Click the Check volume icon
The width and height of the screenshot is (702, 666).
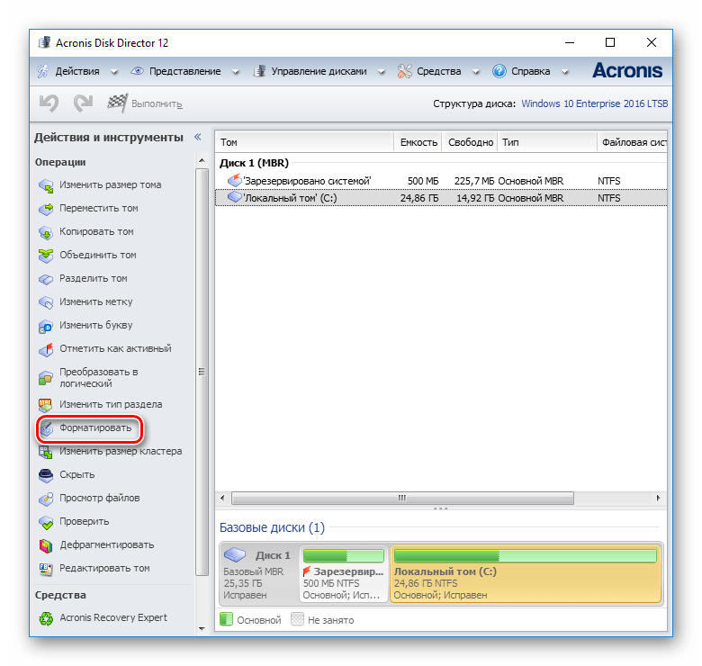pos(46,521)
